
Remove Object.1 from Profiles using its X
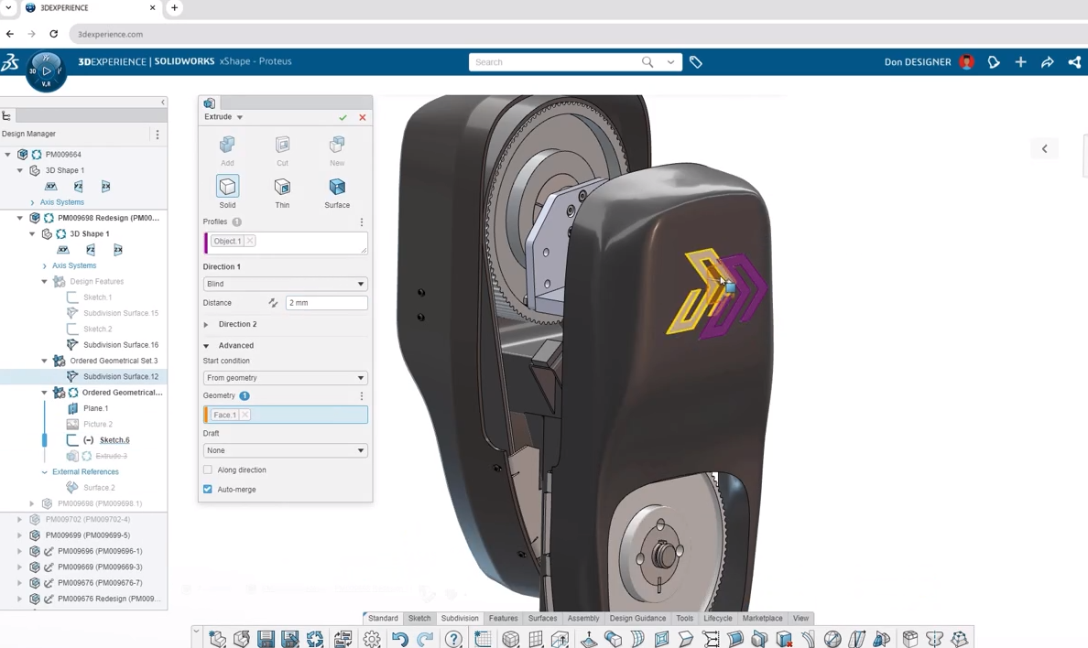click(250, 241)
